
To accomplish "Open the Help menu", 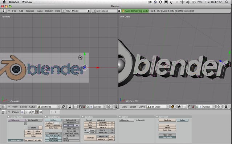I will (x=58, y=11).
